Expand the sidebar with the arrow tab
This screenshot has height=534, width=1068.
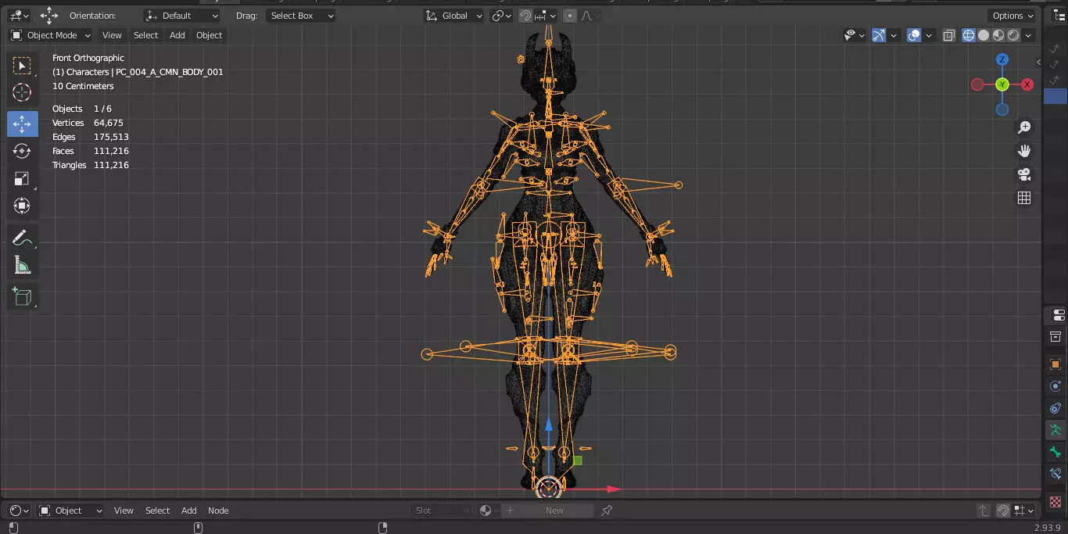tap(1039, 63)
